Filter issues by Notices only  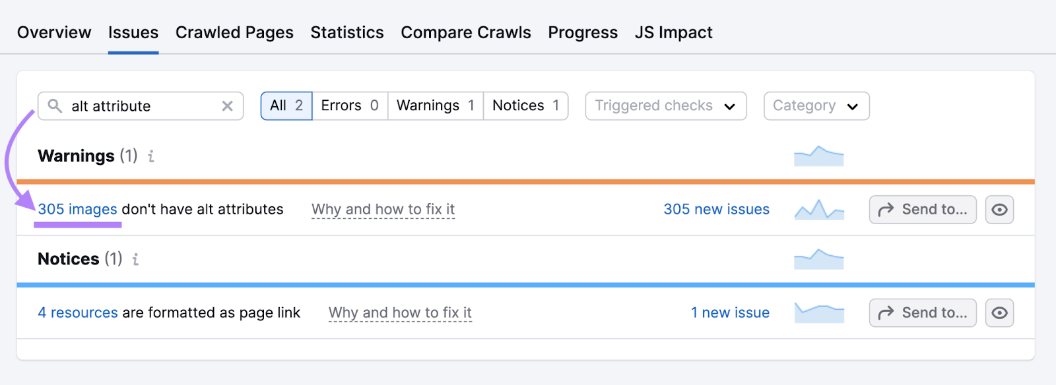(525, 105)
